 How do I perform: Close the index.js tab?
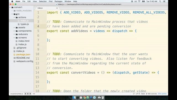[57, 8]
